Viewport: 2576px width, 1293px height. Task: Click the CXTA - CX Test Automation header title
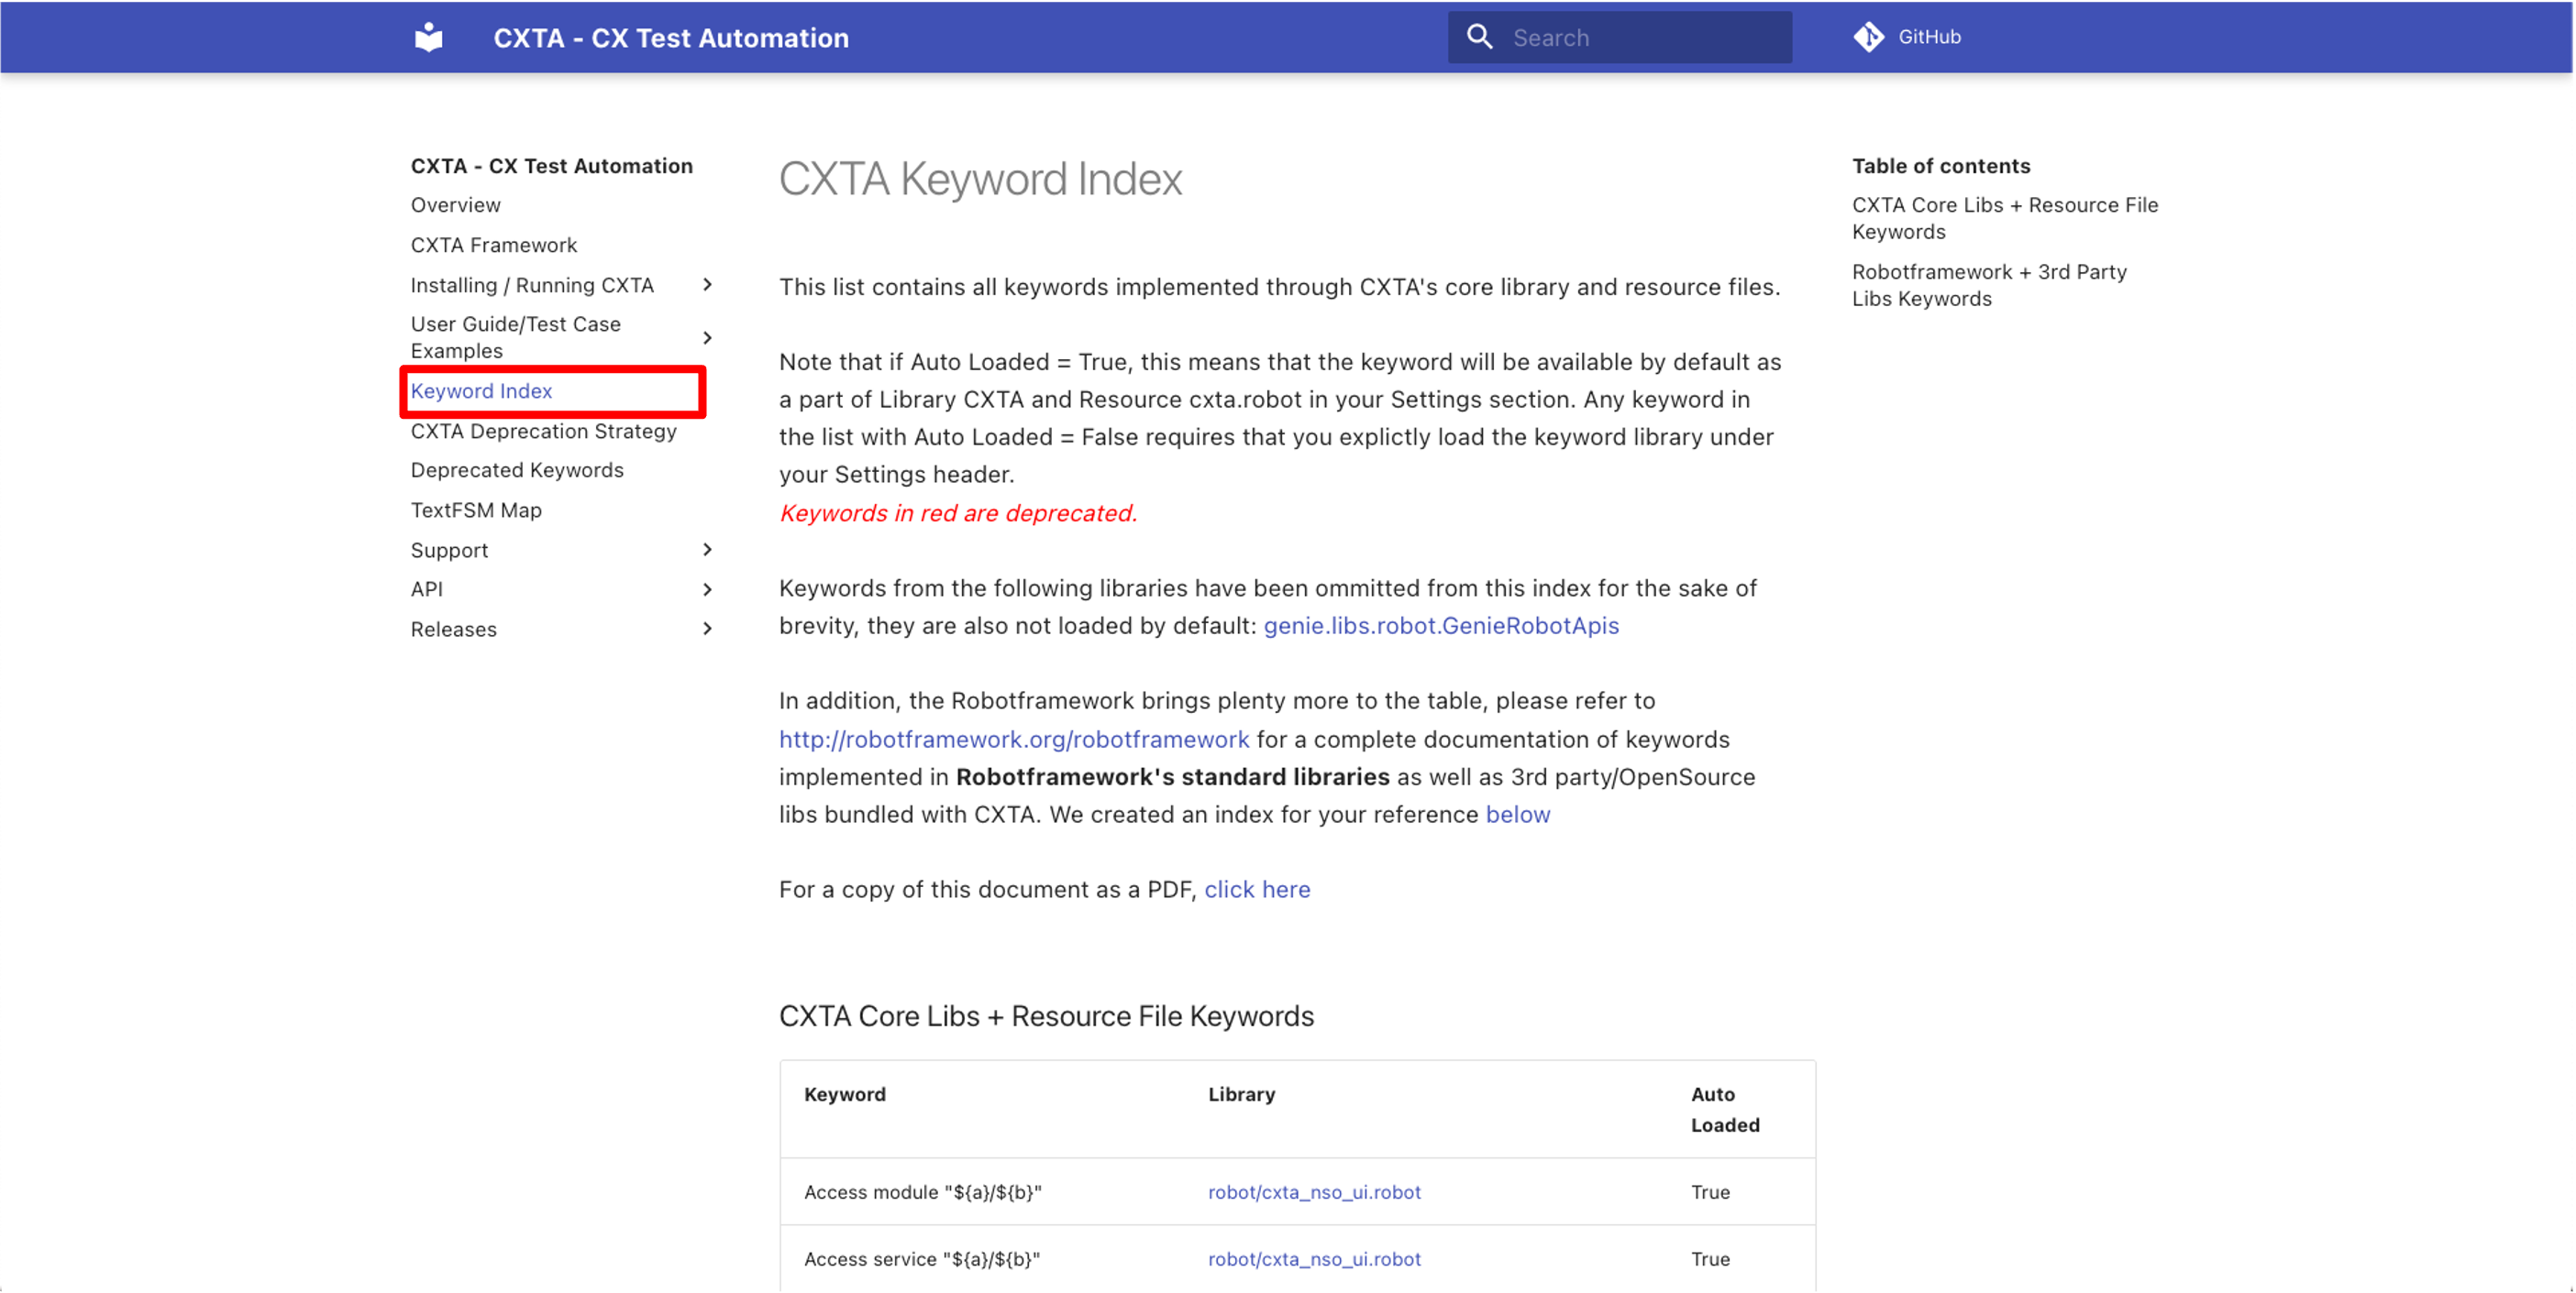pos(671,38)
